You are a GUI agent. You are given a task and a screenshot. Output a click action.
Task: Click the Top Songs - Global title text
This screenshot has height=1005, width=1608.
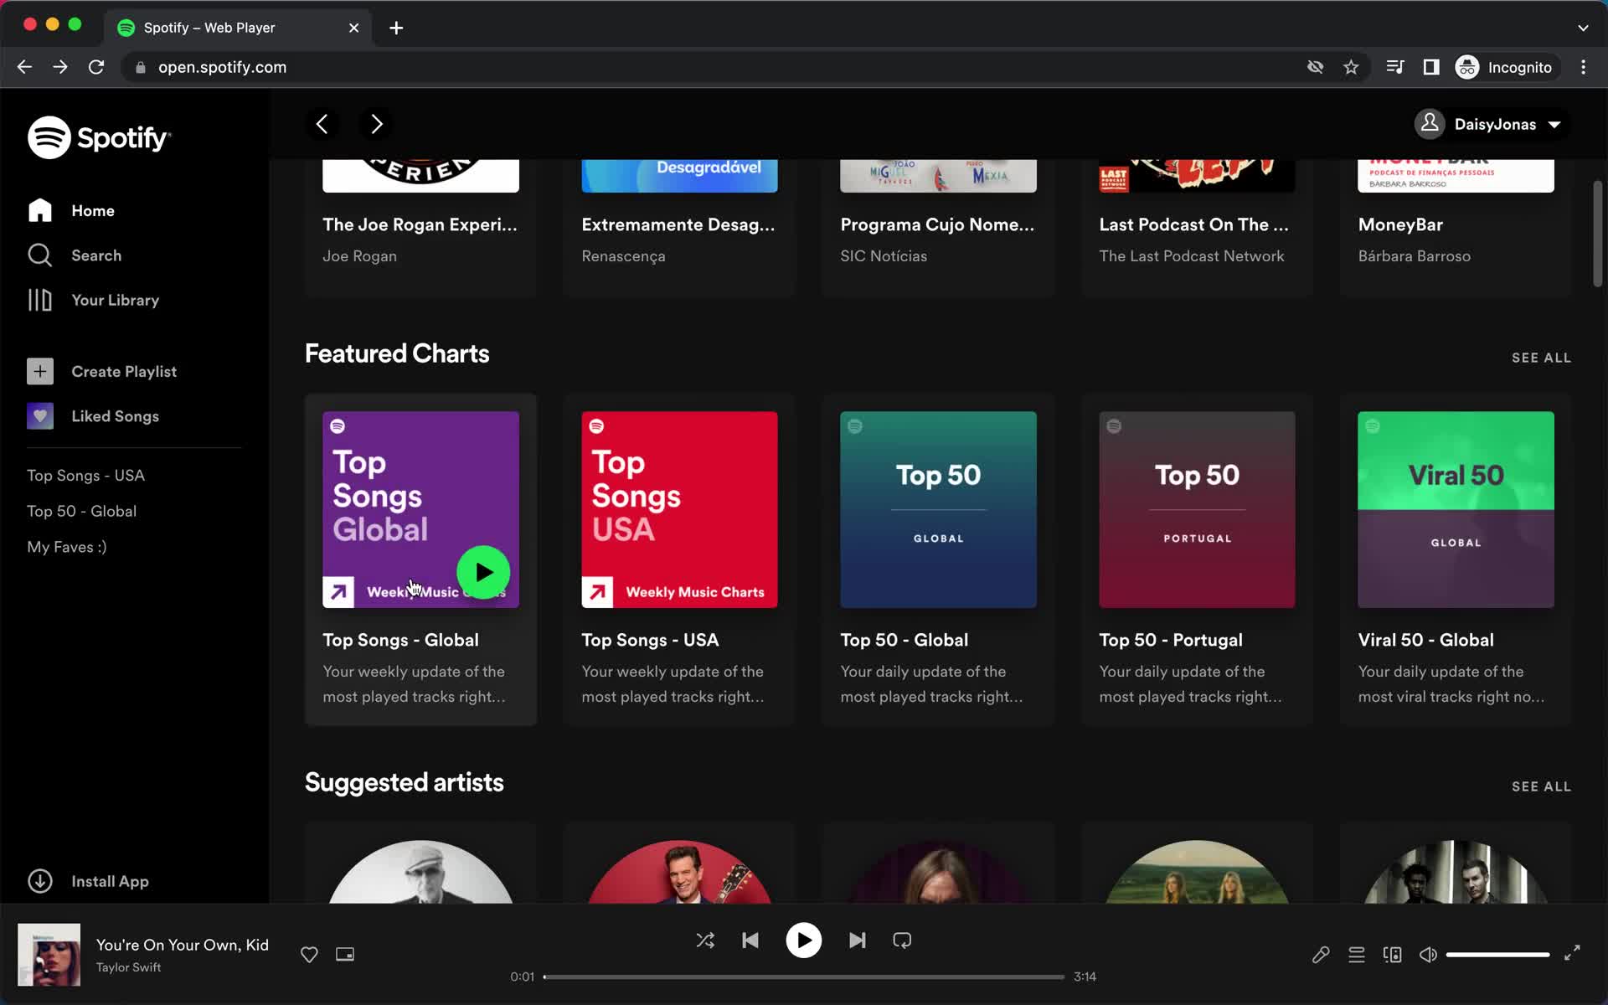[x=400, y=640]
